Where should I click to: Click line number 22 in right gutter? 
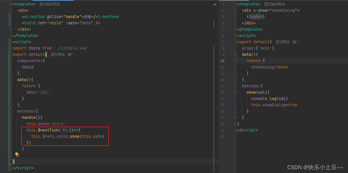[x=222, y=136]
